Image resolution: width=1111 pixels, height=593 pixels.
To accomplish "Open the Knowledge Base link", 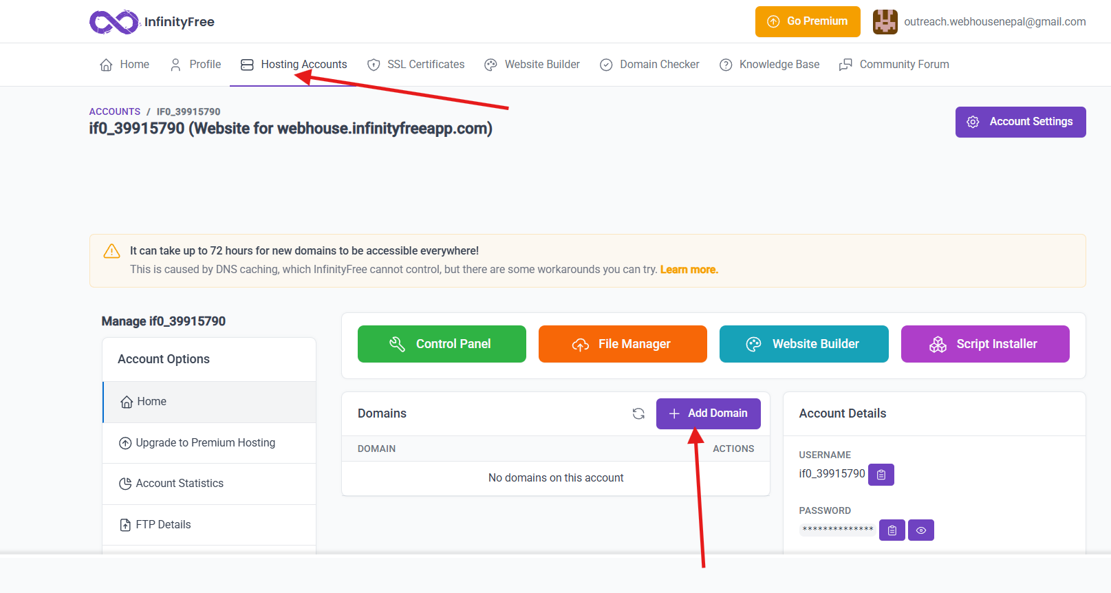I will pyautogui.click(x=770, y=65).
